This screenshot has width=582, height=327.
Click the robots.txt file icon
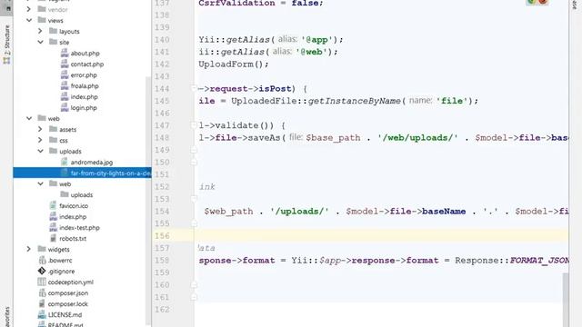pos(53,238)
